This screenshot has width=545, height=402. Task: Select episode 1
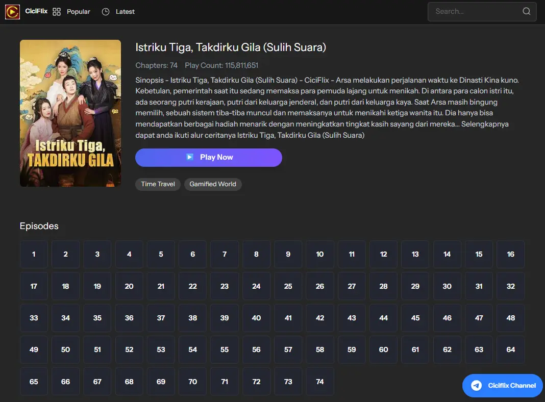pyautogui.click(x=34, y=255)
